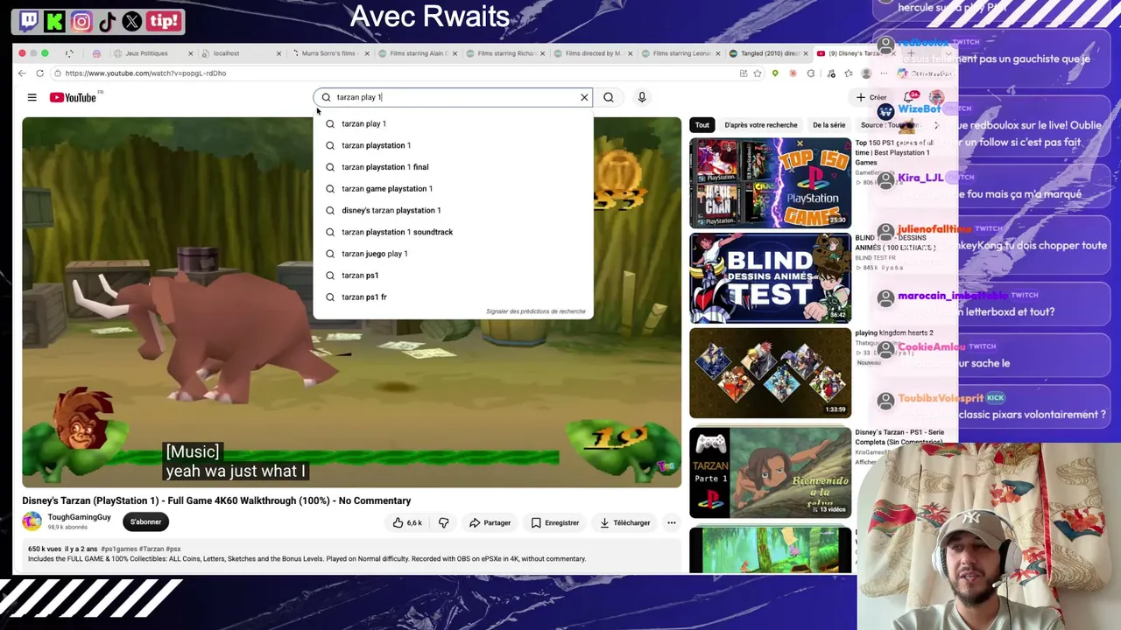The width and height of the screenshot is (1121, 630).
Task: Switch to the Murra Sorro's films tab
Action: pos(328,53)
